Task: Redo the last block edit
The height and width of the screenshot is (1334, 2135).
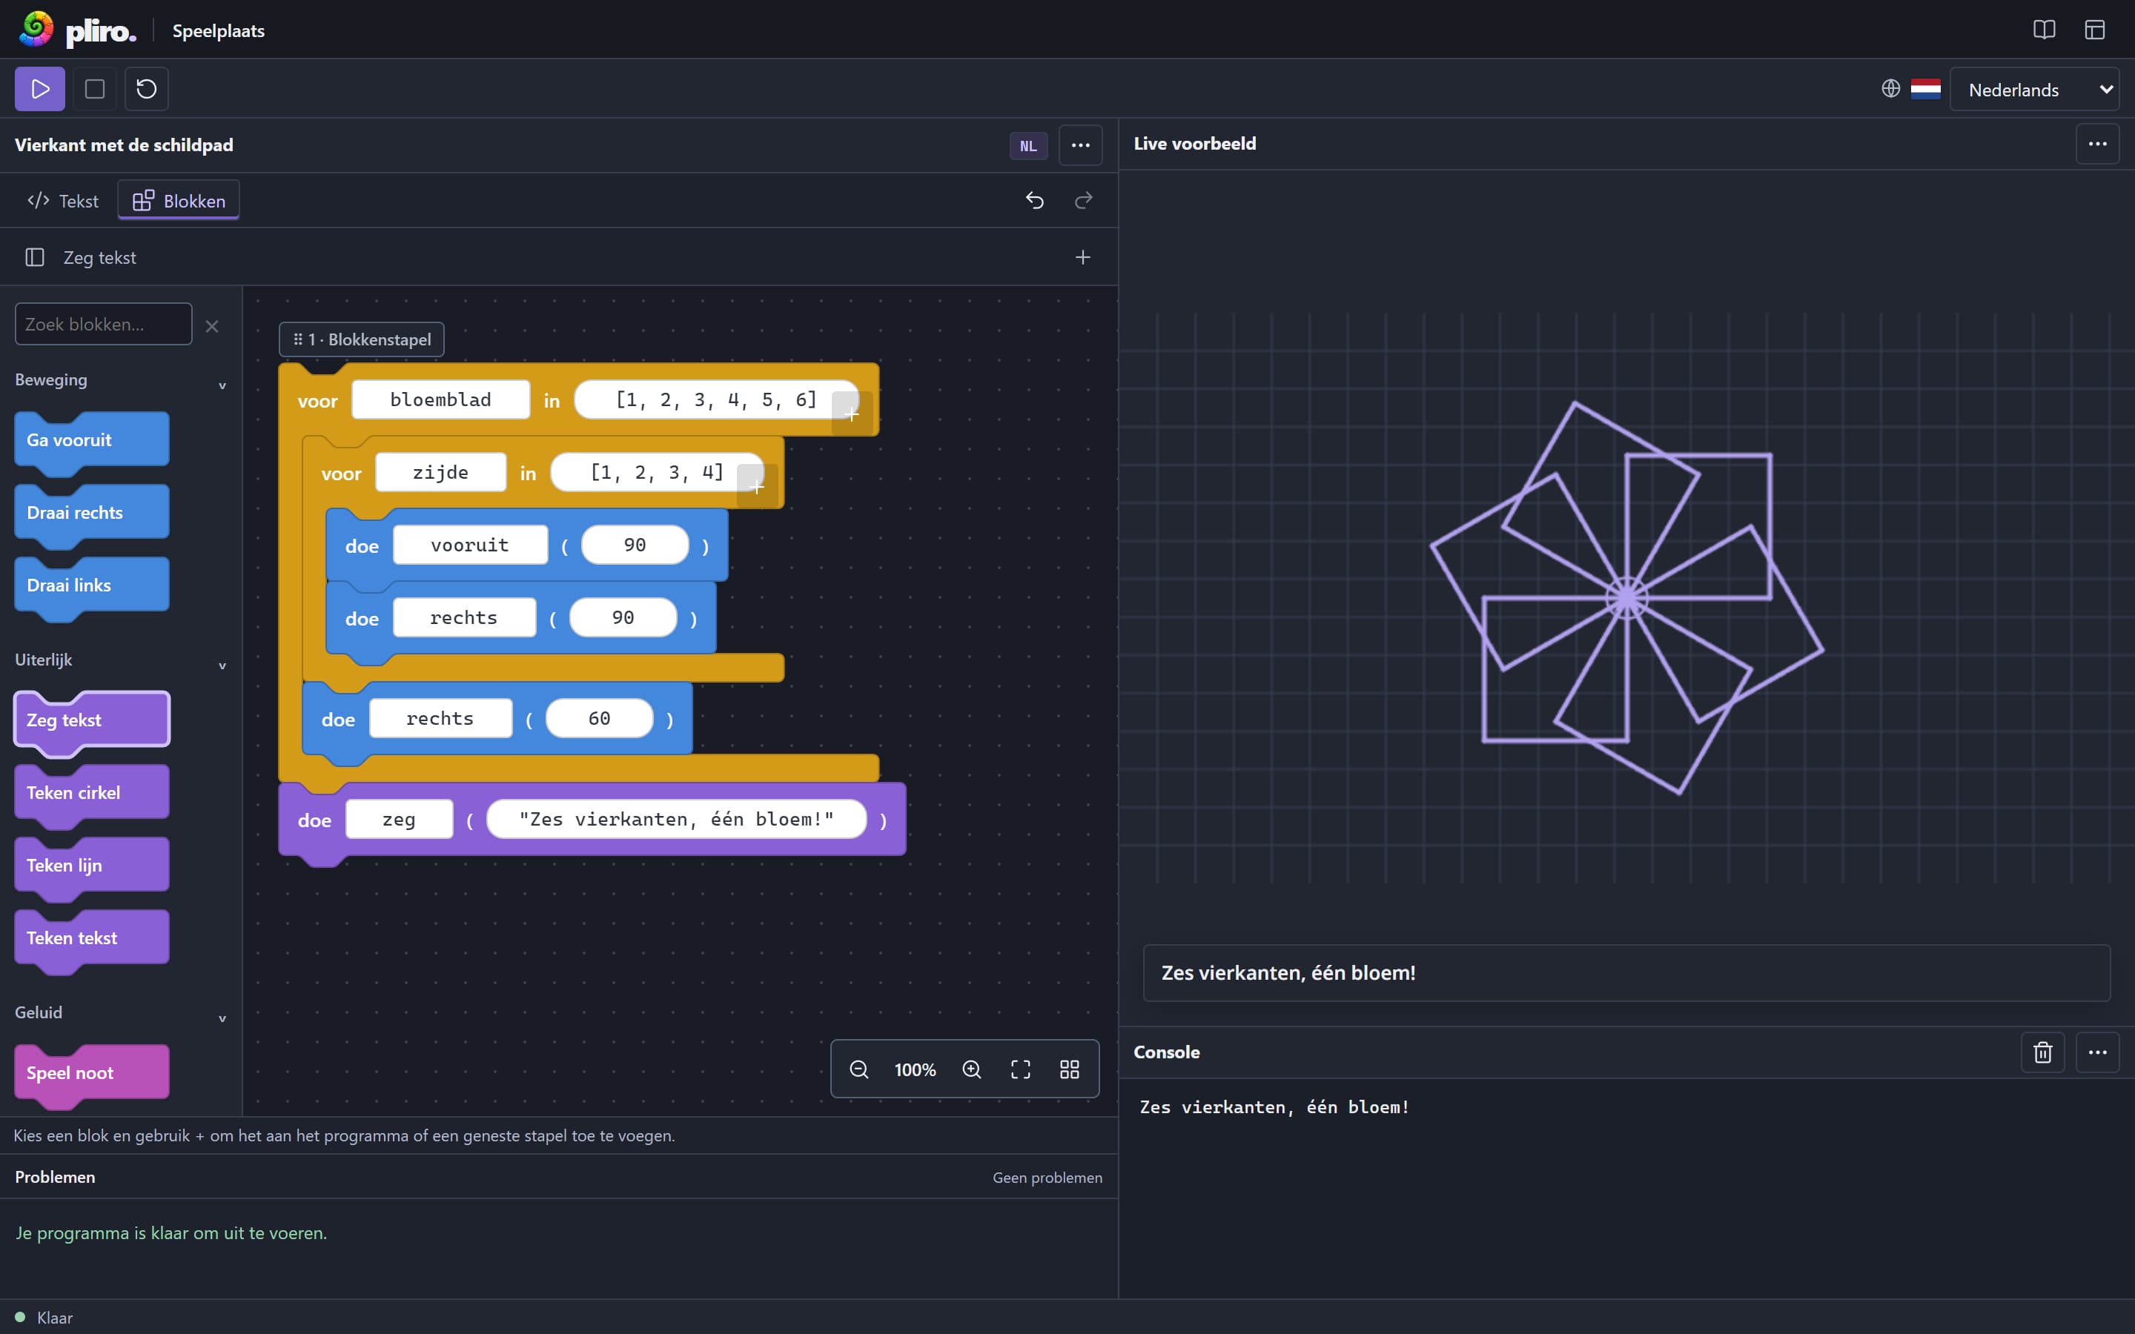Action: (1083, 201)
